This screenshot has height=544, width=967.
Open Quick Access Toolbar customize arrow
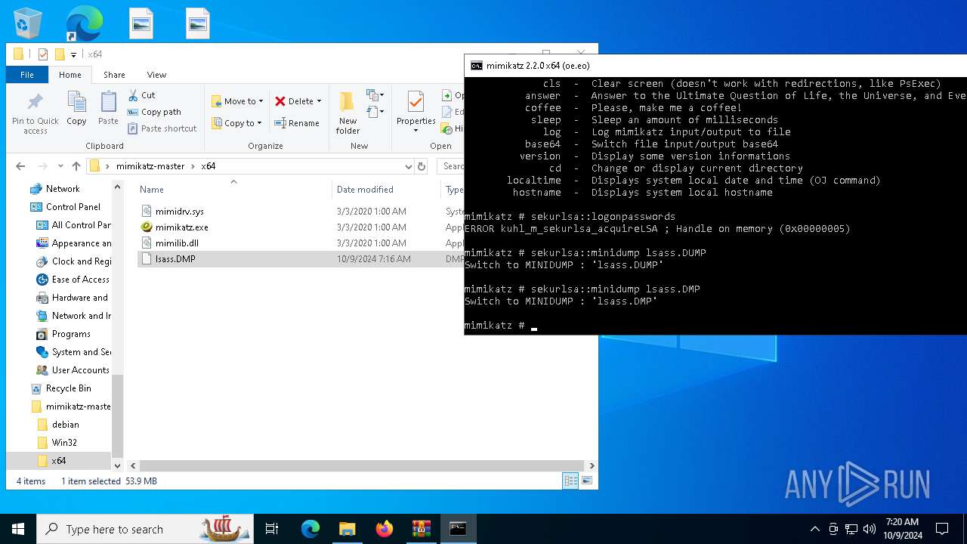[73, 54]
